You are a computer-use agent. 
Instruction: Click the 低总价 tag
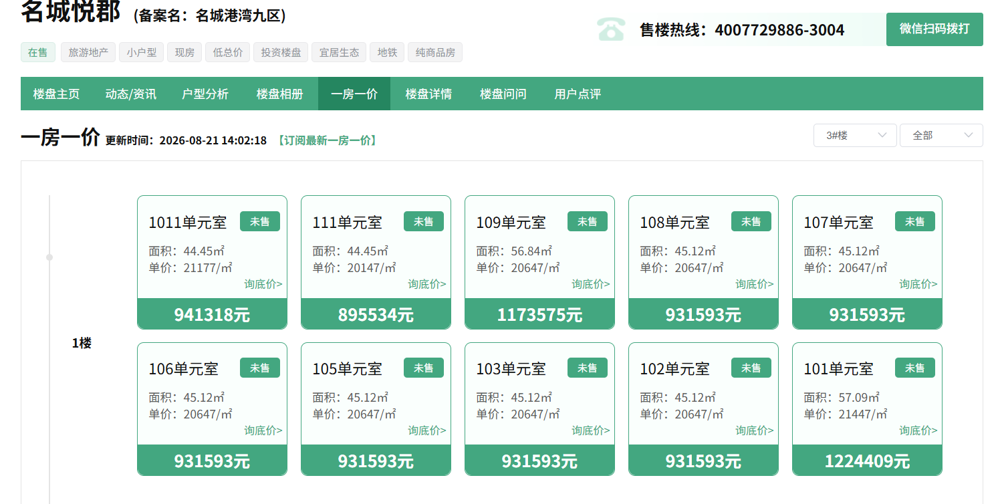pyautogui.click(x=228, y=52)
